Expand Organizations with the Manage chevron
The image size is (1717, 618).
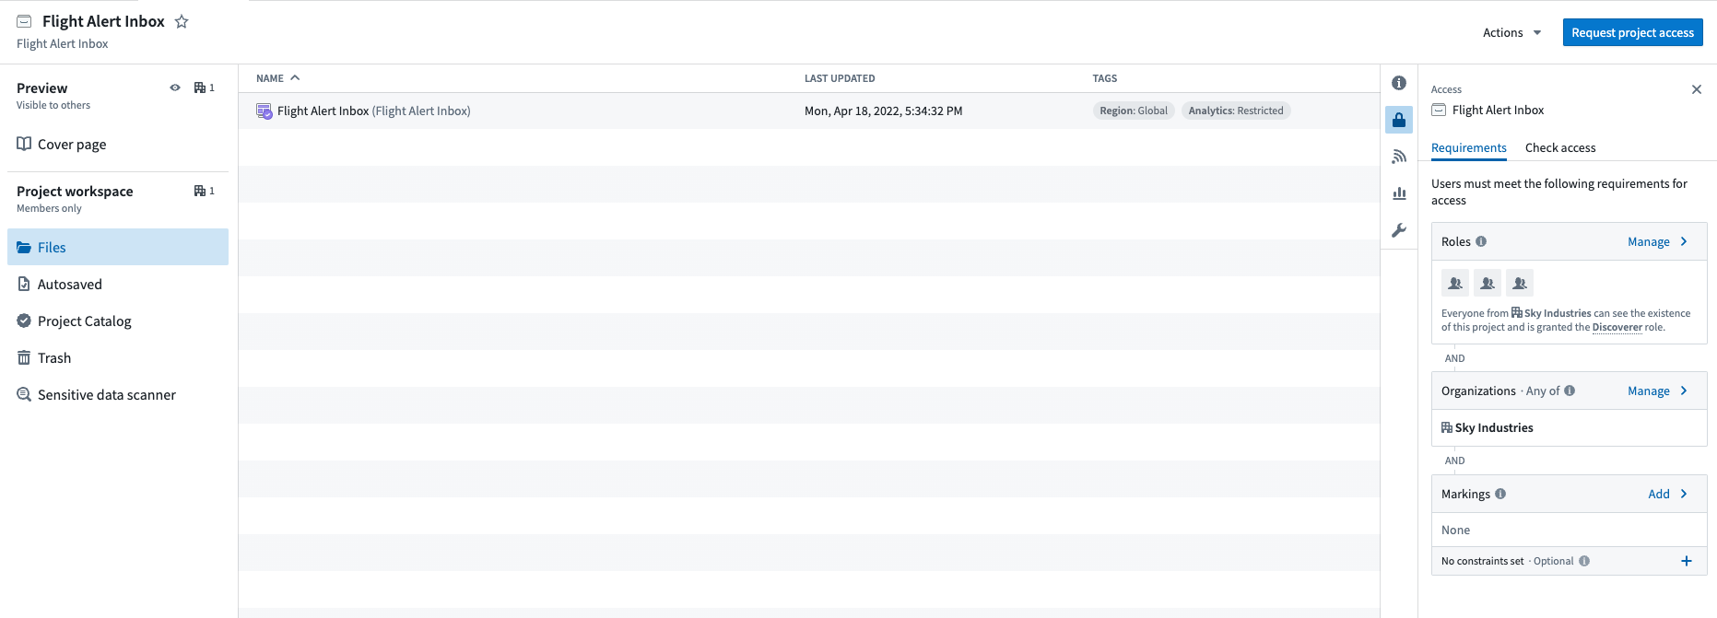click(x=1684, y=391)
